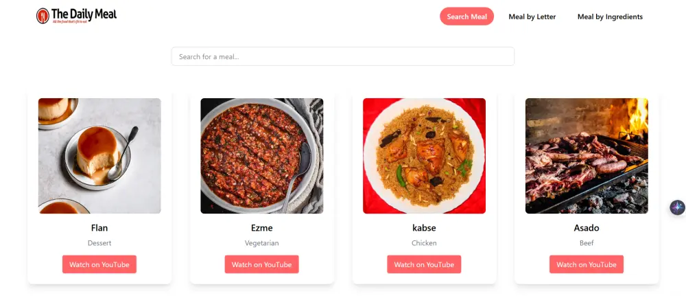Open the kabse chicken rice image
Viewport: 686px width, 296px height.
[x=424, y=156]
